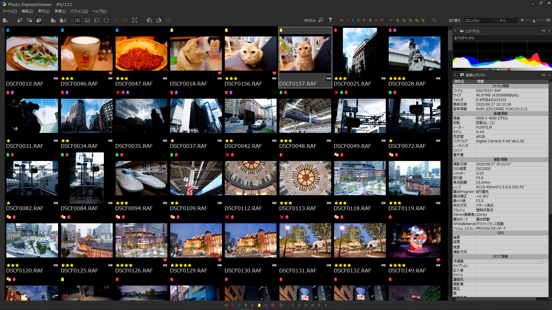Screen dimensions: 552x310
Task: Filter by red X reject mark in toolbar
Action: tap(347, 20)
